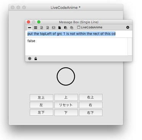Open global variables pane in Message Box
This screenshot has width=142, height=140.
pyautogui.click(x=47, y=27)
